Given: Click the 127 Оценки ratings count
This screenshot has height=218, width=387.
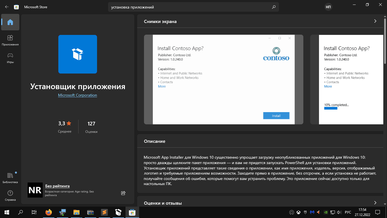Looking at the screenshot, I should point(91,127).
